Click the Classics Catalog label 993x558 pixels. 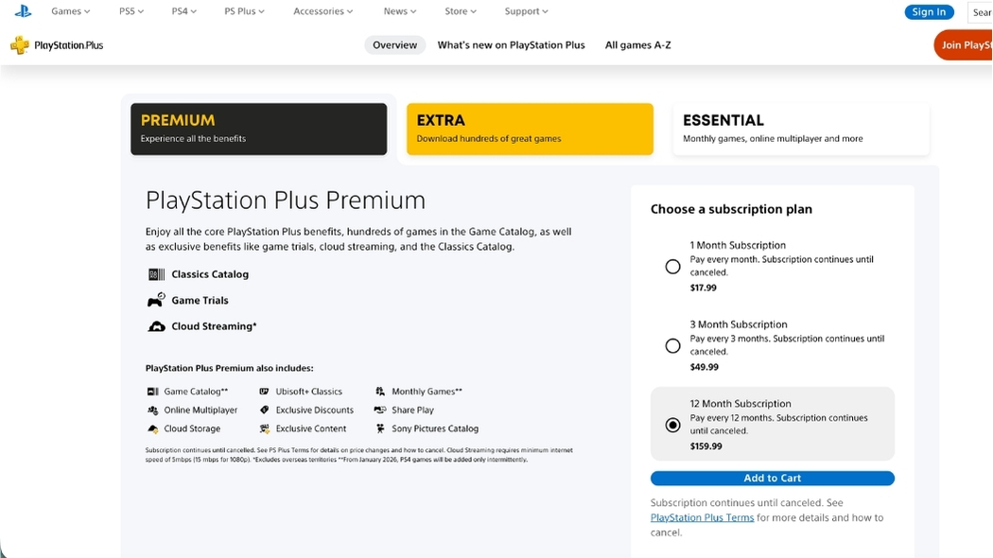(x=210, y=274)
